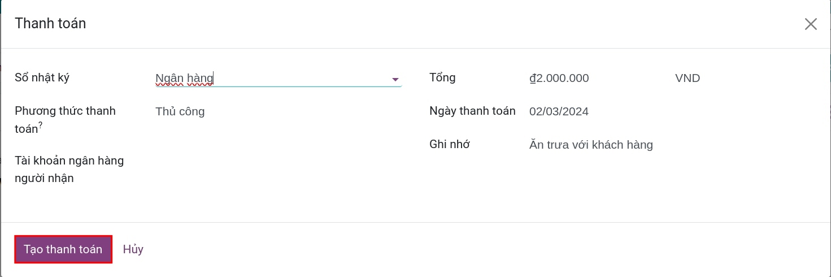The image size is (831, 277).
Task: Cancel with the Hủy button
Action: click(x=133, y=249)
